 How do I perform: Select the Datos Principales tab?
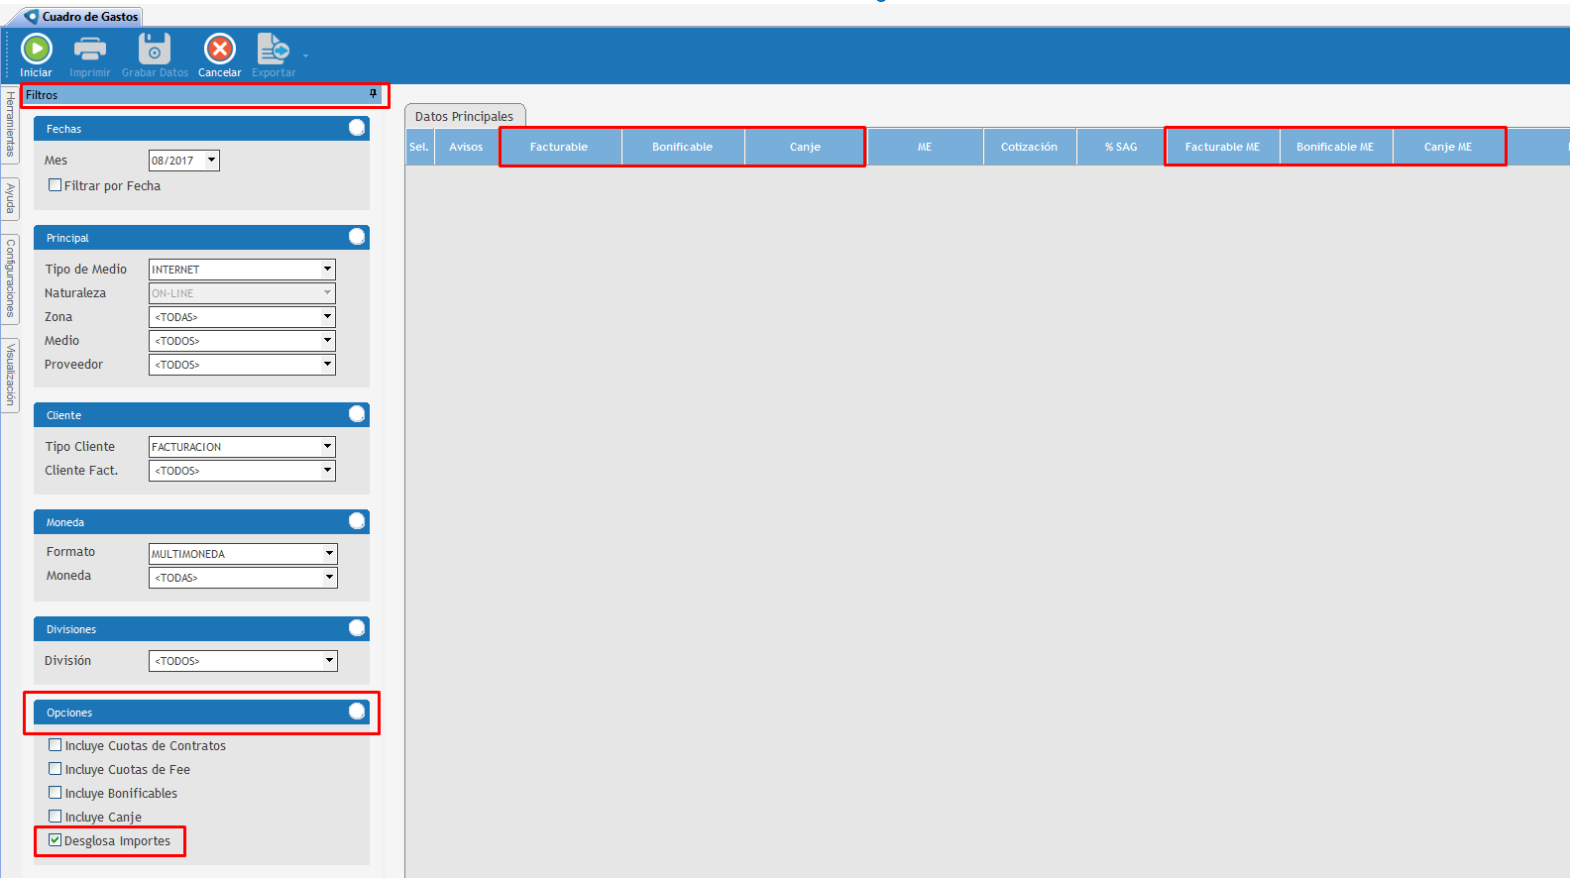tap(464, 117)
